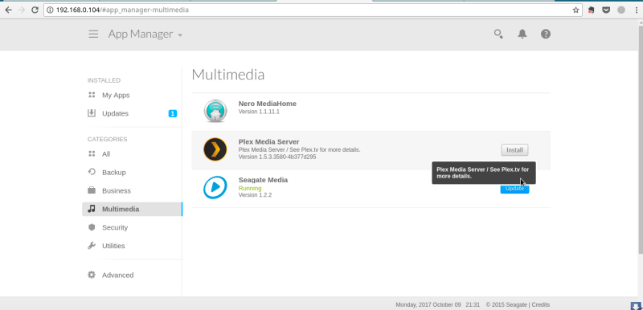Click the download arrow icon at bottom right
This screenshot has width=643, height=310.
coord(636,305)
